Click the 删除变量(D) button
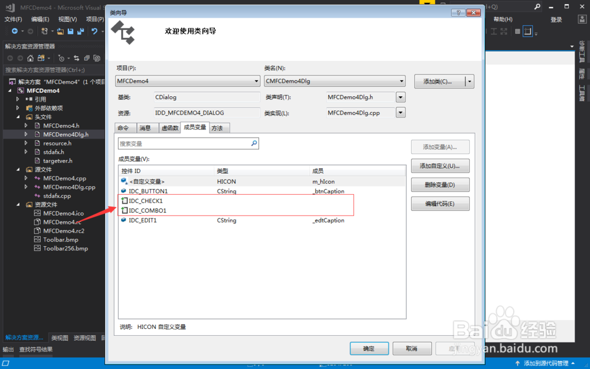 [x=440, y=184]
